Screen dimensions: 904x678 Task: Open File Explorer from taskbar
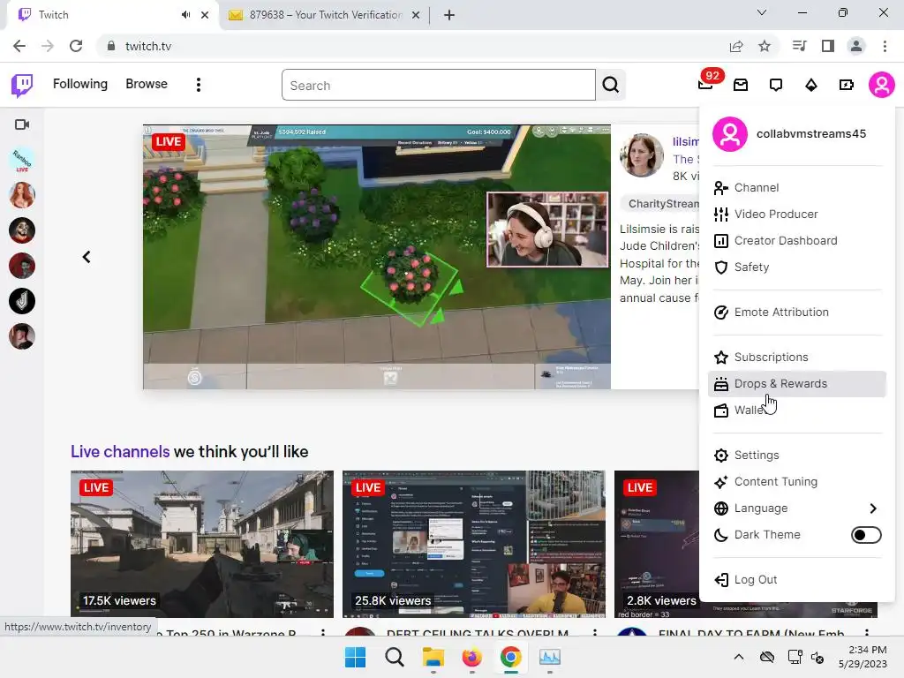(433, 657)
